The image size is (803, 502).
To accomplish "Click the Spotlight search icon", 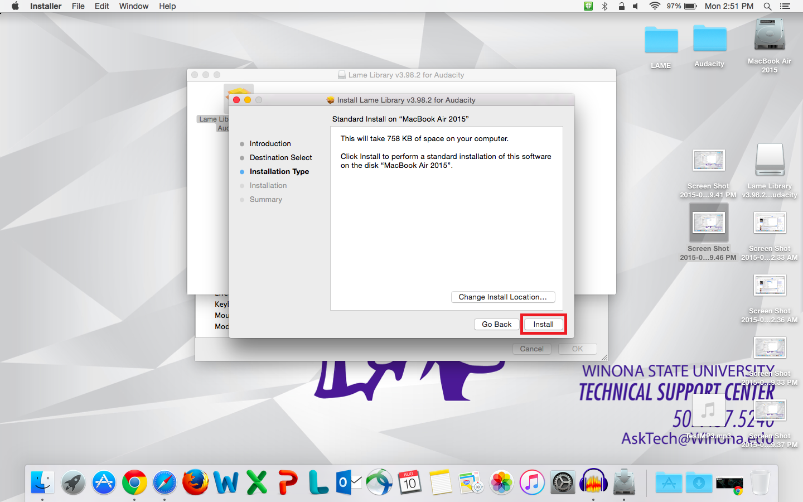I will point(767,6).
